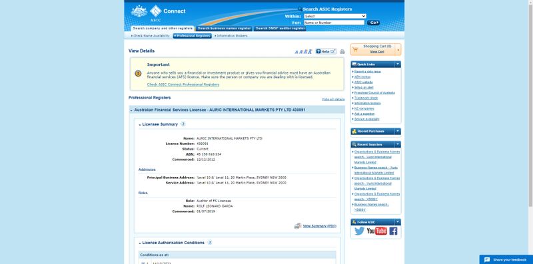Click the Go search button
Image resolution: width=533 pixels, height=264 pixels.
373,23
